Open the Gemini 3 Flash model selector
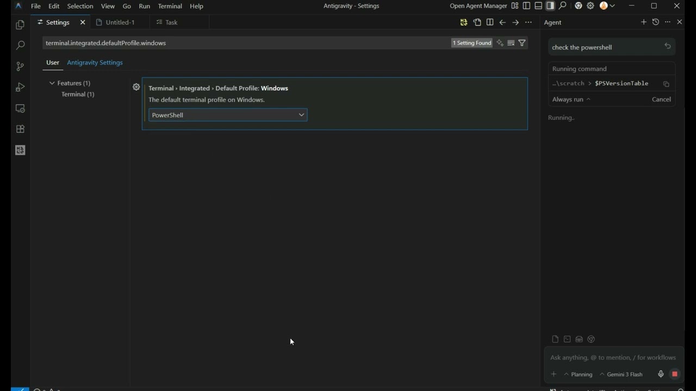 click(621, 374)
